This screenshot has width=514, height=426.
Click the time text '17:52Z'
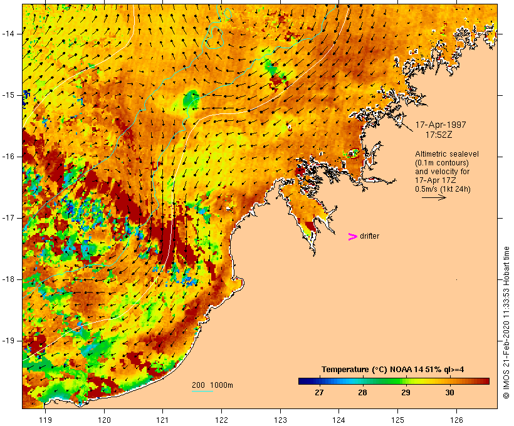[439, 135]
